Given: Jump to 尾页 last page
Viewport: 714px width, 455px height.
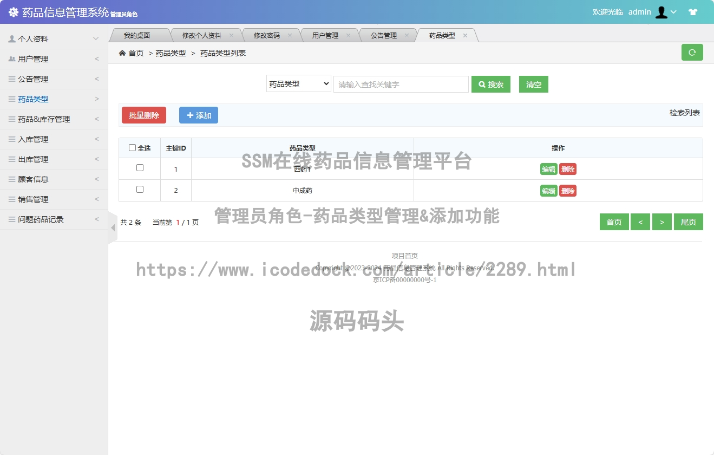Looking at the screenshot, I should click(689, 222).
